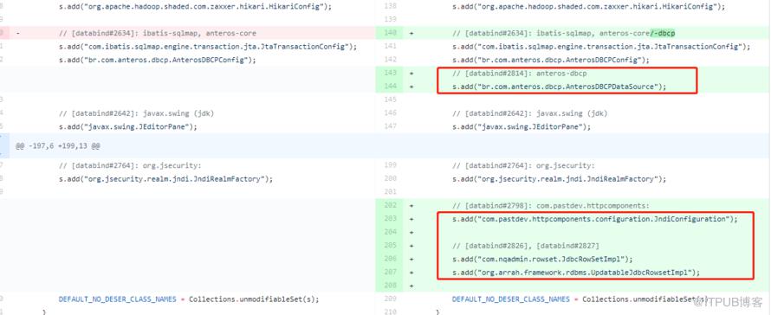Select line number 138 in the right pane

tap(392, 7)
